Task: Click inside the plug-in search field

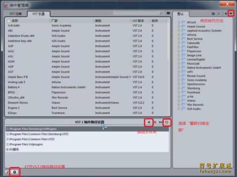Action: [x=136, y=13]
